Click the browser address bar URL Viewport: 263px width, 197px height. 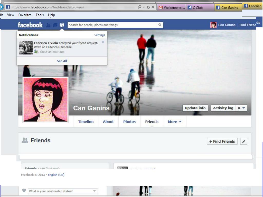(x=48, y=7)
